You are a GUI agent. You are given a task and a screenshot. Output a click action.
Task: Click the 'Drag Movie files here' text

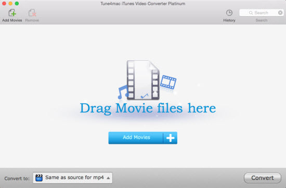pyautogui.click(x=148, y=109)
